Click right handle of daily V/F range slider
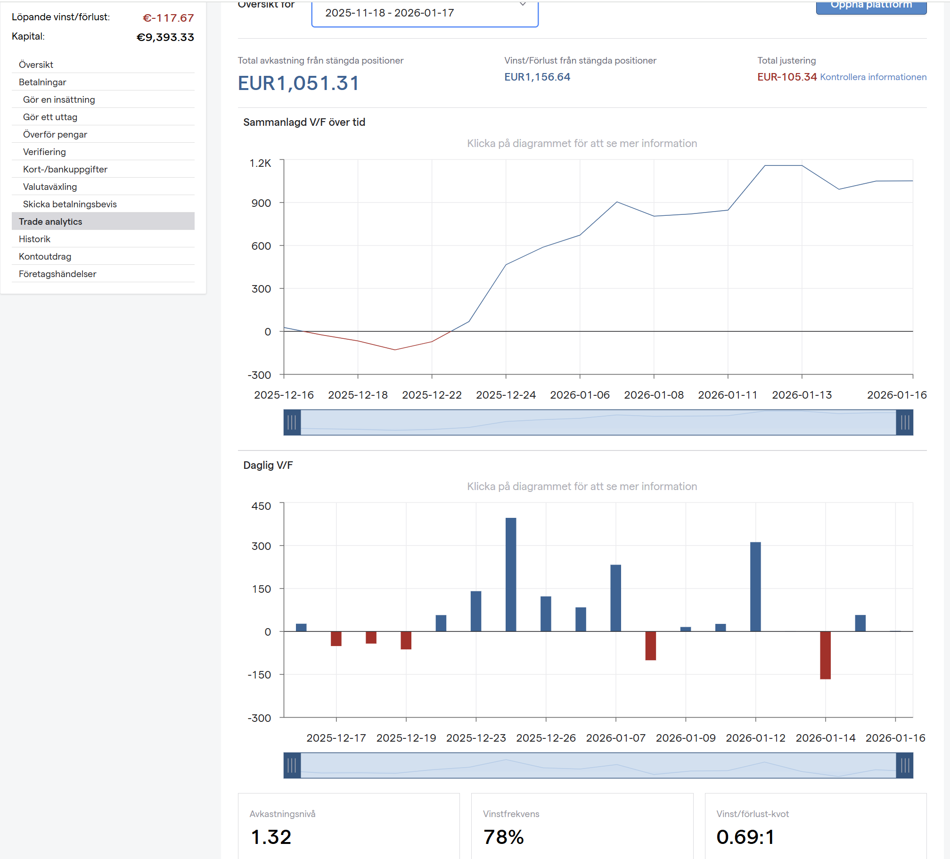The image size is (950, 859). click(x=904, y=765)
